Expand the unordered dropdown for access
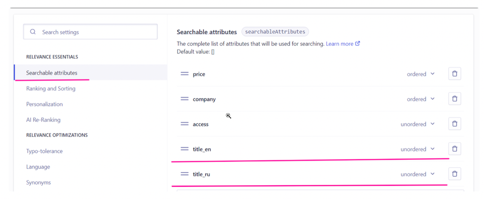 417,124
